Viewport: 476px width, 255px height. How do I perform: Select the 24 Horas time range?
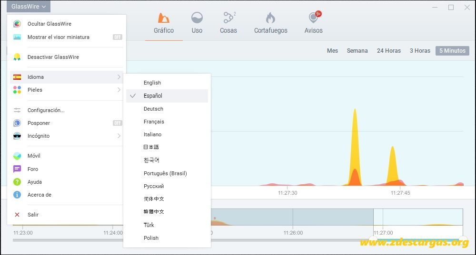pos(389,51)
